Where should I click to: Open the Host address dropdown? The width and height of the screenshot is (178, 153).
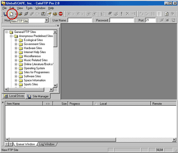[x=47, y=21]
